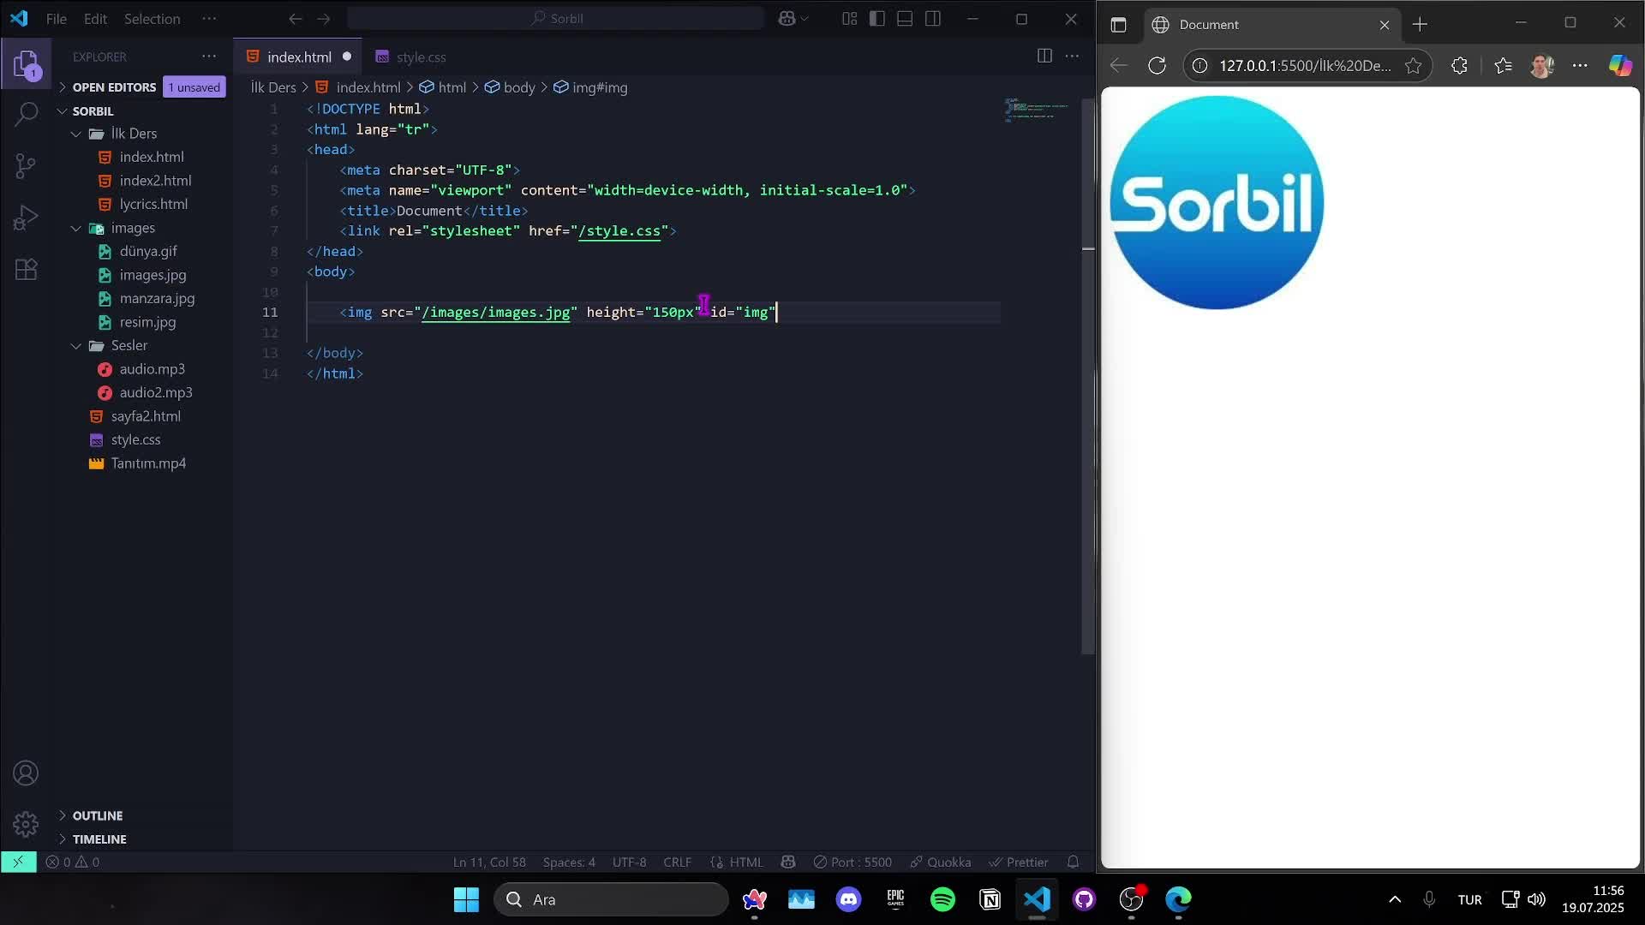
Task: Select the index.html editor tab
Action: pyautogui.click(x=298, y=57)
